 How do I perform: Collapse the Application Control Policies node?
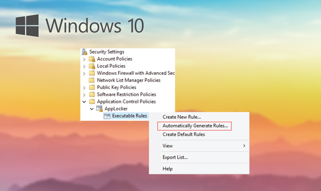[x=84, y=101]
